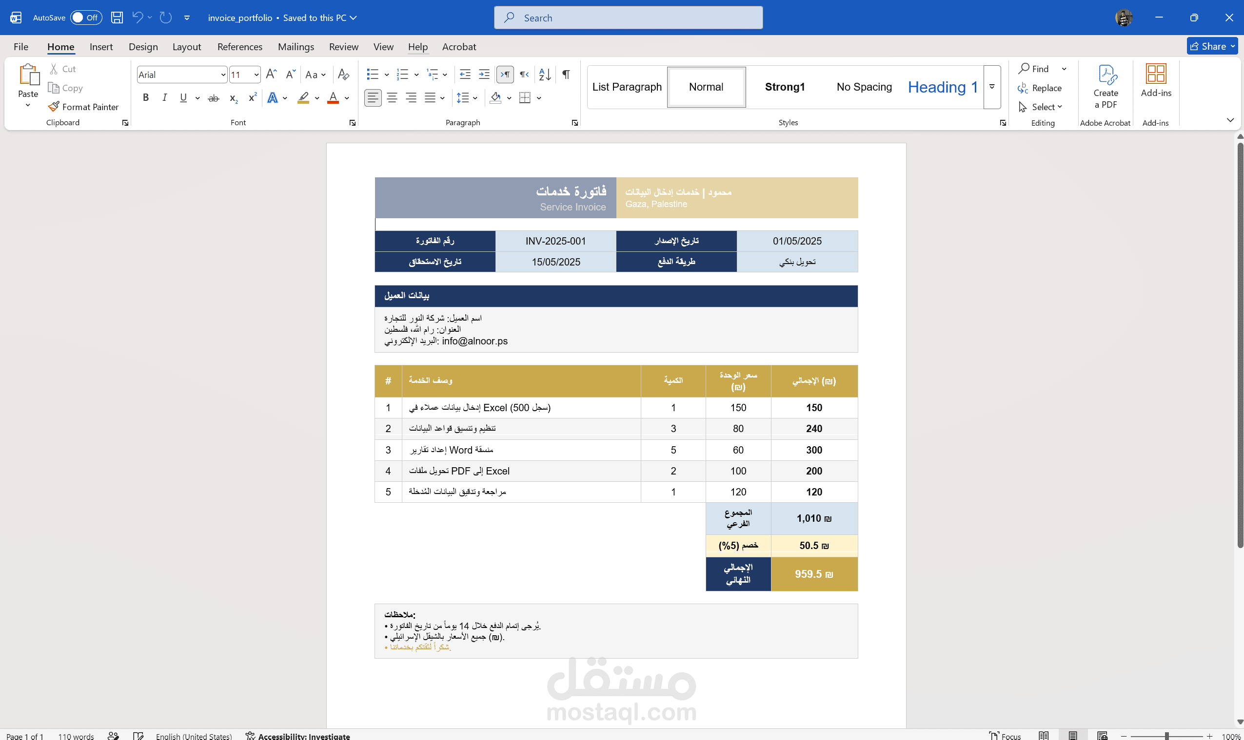Open the Add-ins icon
The width and height of the screenshot is (1244, 740).
[1156, 74]
